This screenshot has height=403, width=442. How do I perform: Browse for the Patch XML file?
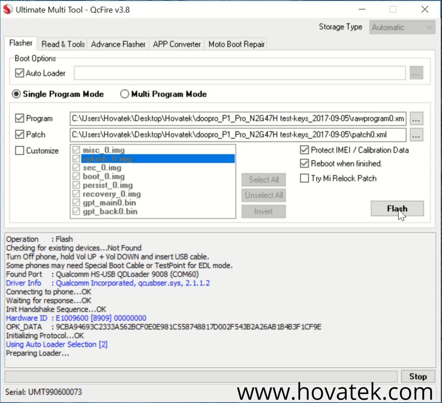tap(416, 135)
